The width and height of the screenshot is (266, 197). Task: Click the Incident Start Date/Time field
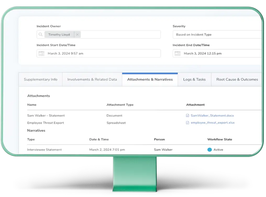point(98,53)
